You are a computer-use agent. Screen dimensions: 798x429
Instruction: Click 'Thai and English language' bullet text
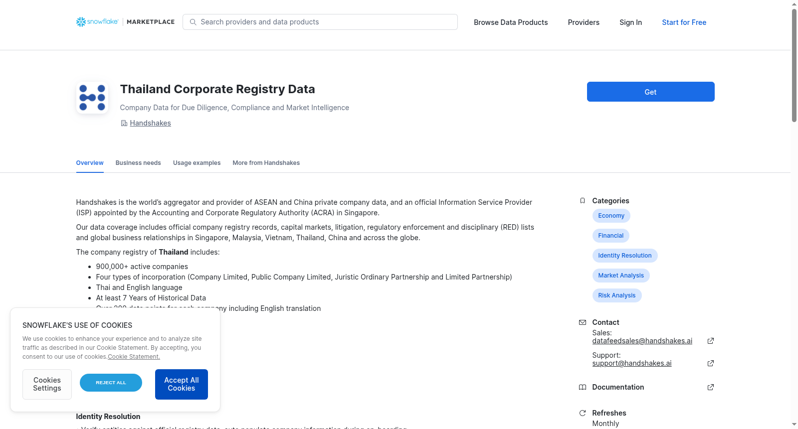pos(139,287)
